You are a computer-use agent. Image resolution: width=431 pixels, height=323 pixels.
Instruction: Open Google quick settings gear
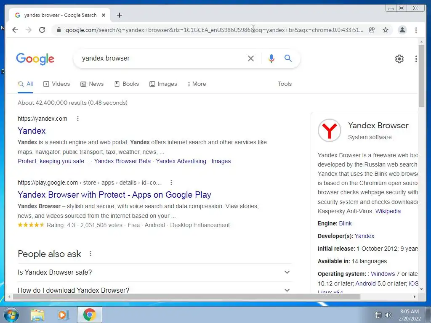point(399,59)
